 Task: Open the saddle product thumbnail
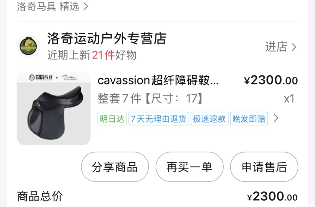(54, 108)
